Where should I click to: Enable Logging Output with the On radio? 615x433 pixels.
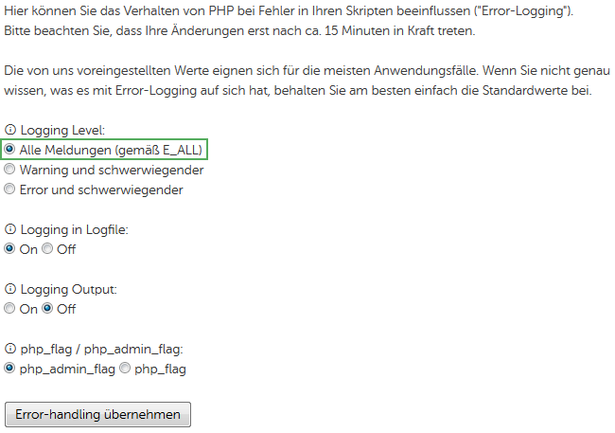[9, 308]
